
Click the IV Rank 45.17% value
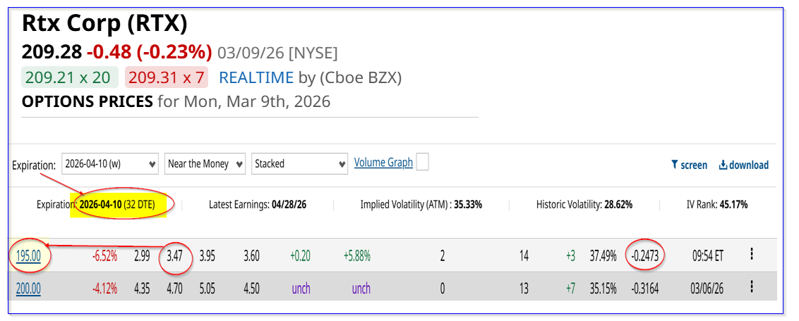(x=732, y=205)
